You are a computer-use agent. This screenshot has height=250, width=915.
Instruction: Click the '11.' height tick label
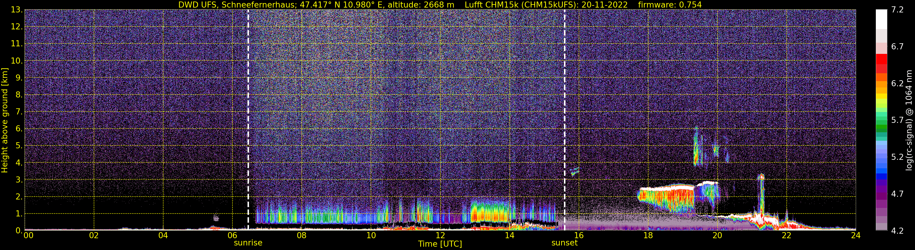coord(17,44)
